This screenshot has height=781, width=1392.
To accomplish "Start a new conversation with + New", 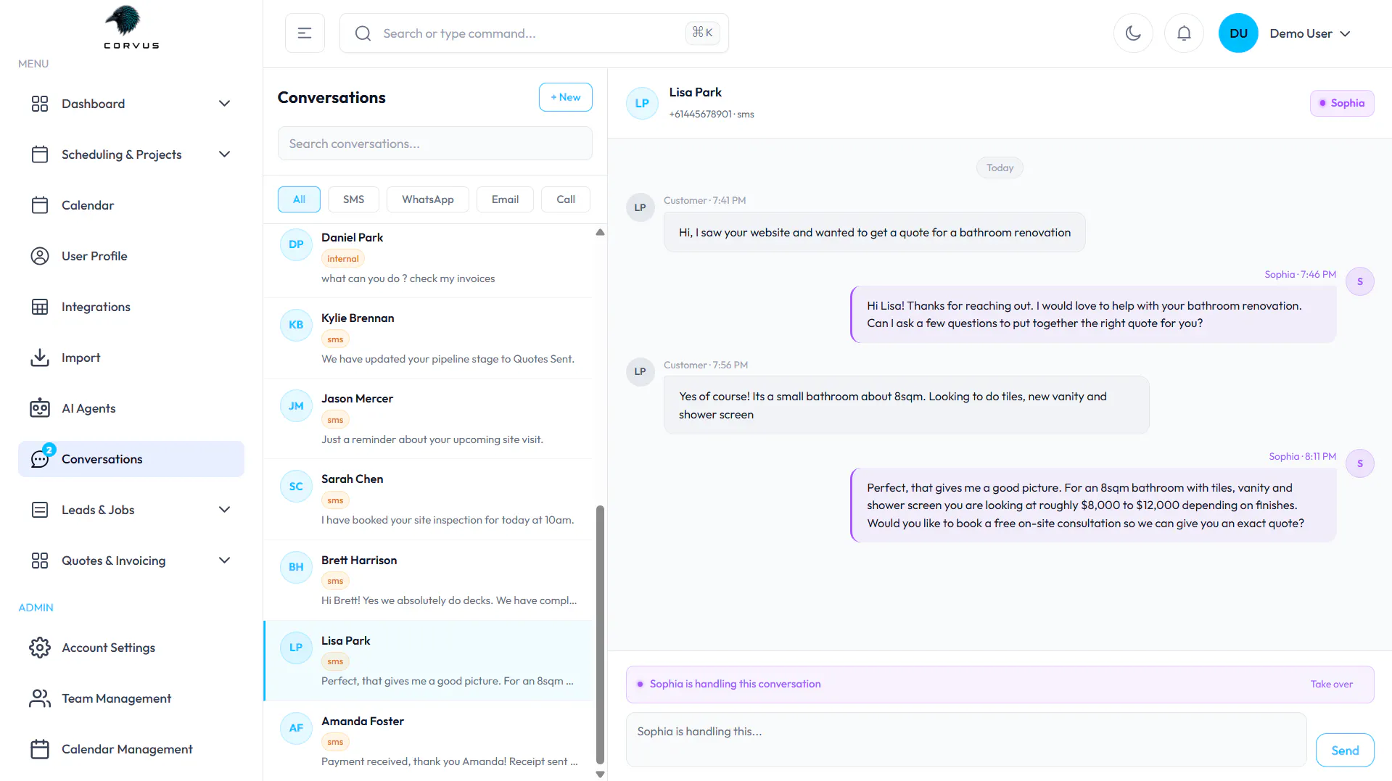I will (x=566, y=97).
